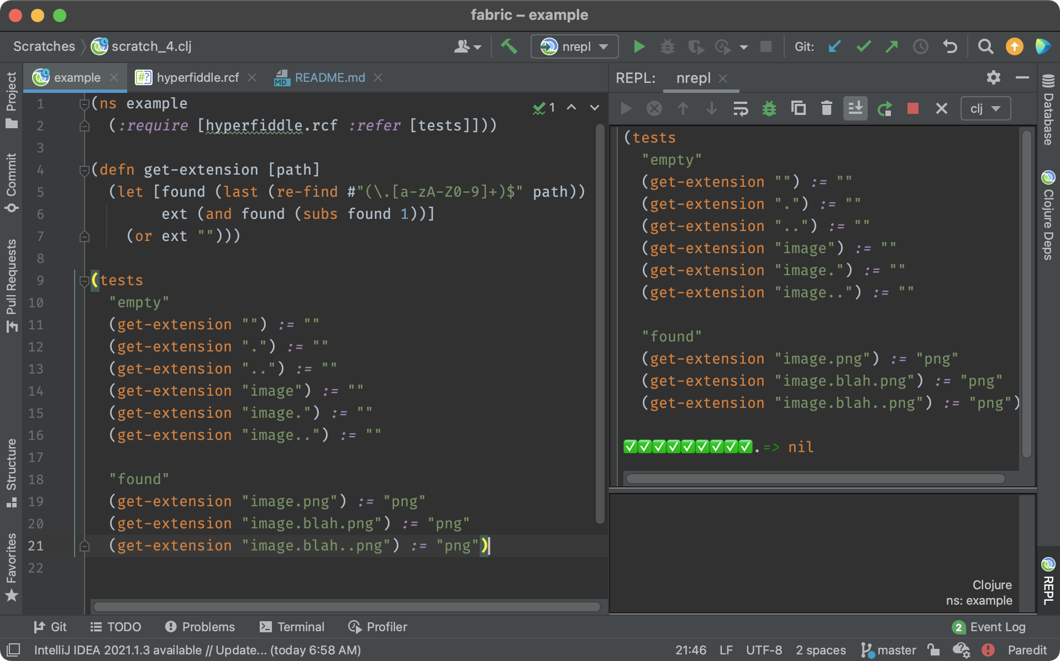Open the Terminal tool window
This screenshot has width=1060, height=661.
pyautogui.click(x=292, y=627)
